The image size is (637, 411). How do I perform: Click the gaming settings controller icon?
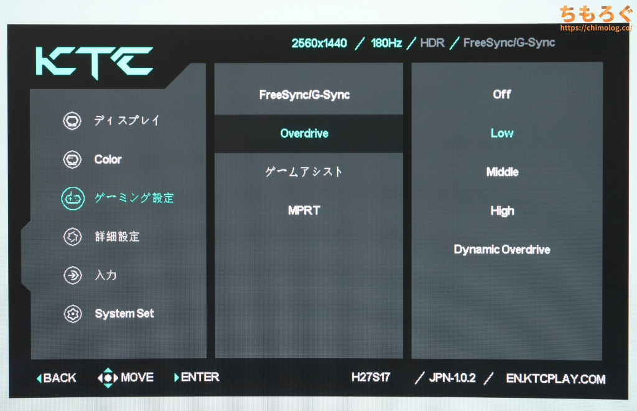point(72,198)
